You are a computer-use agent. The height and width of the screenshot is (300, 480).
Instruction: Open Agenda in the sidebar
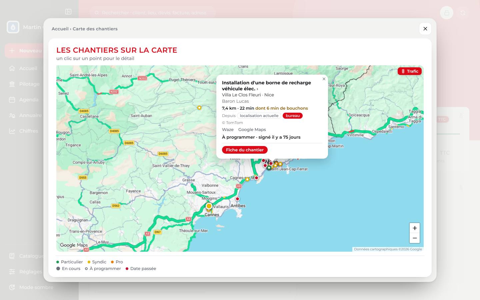pos(24,100)
